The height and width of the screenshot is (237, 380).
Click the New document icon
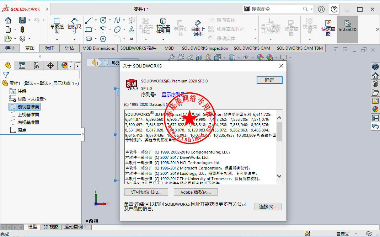(x=8, y=29)
